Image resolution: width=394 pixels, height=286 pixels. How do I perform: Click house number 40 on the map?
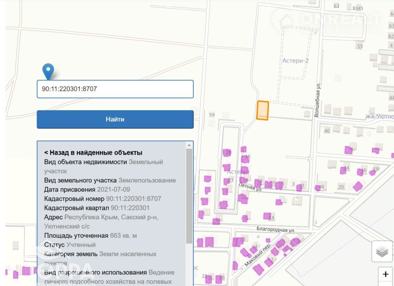point(327,131)
